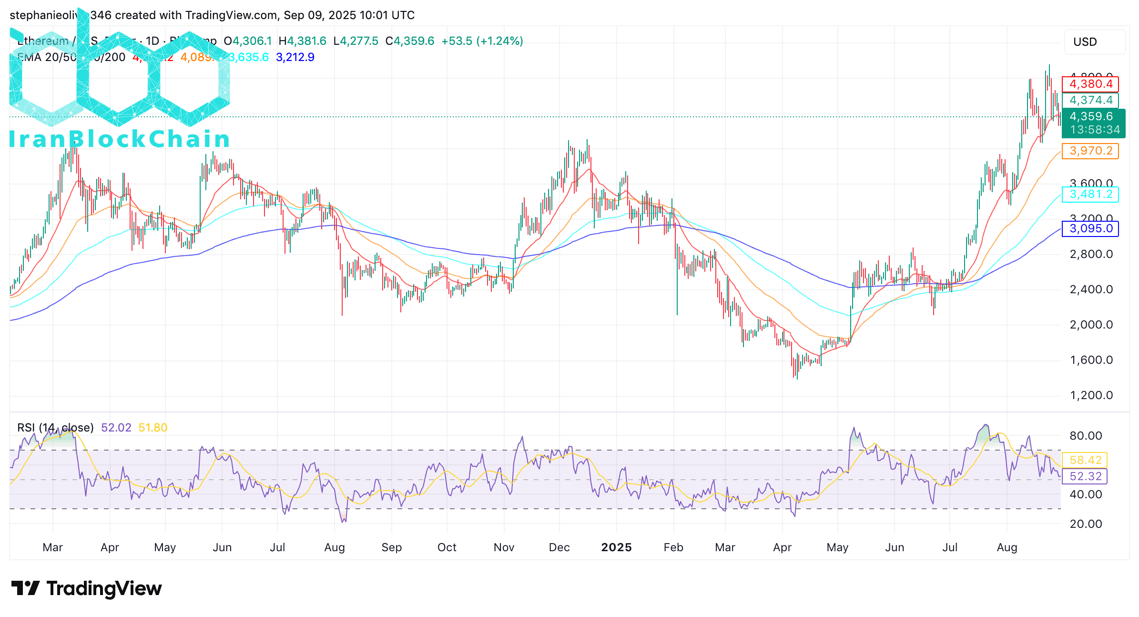Click the green 4,374.4 price label
Viewport: 1139px width, 617px height.
1090,101
